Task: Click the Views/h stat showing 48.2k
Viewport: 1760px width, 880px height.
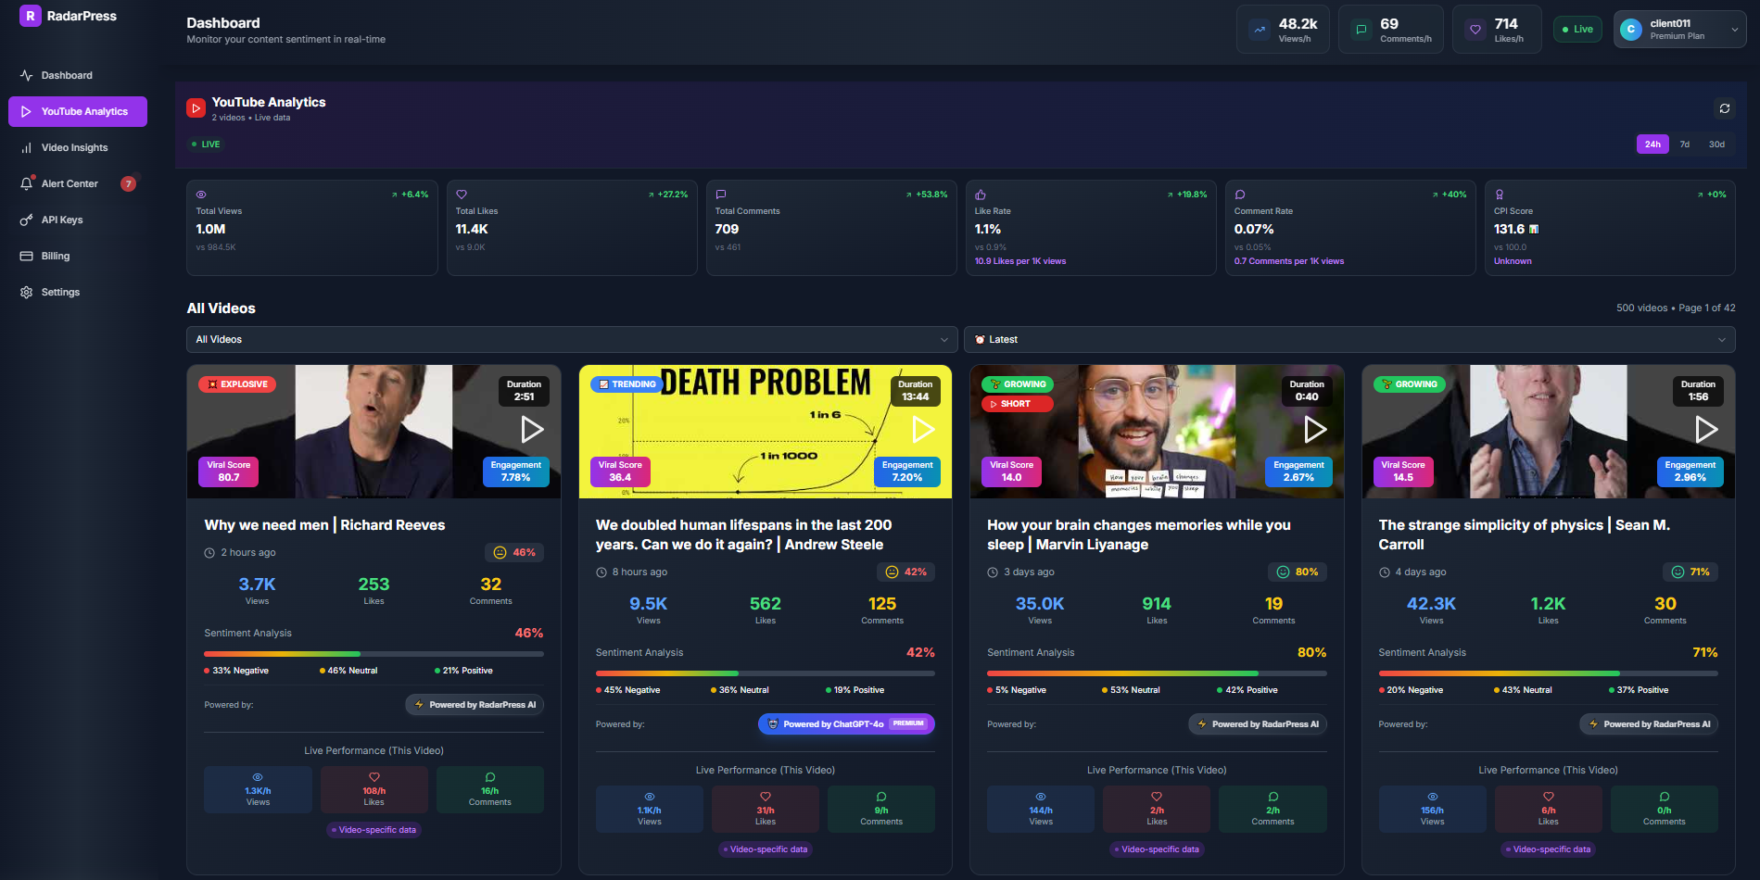Action: [1283, 29]
